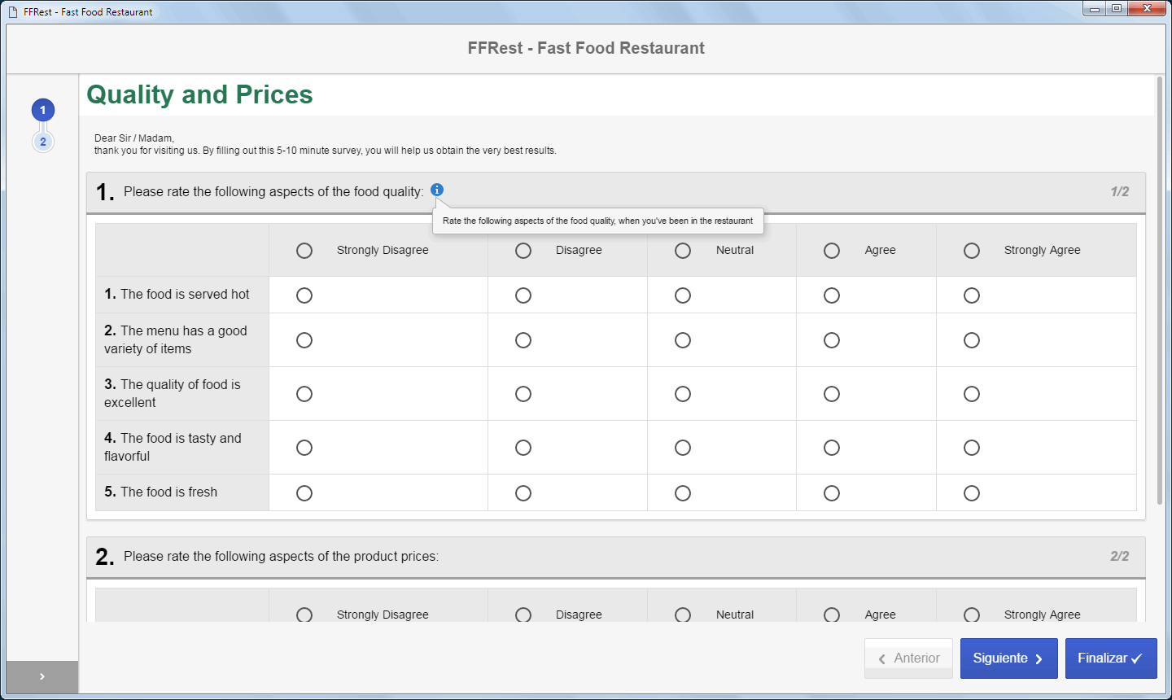1172x700 pixels.
Task: Jump to page step 2 circle
Action: tap(43, 142)
